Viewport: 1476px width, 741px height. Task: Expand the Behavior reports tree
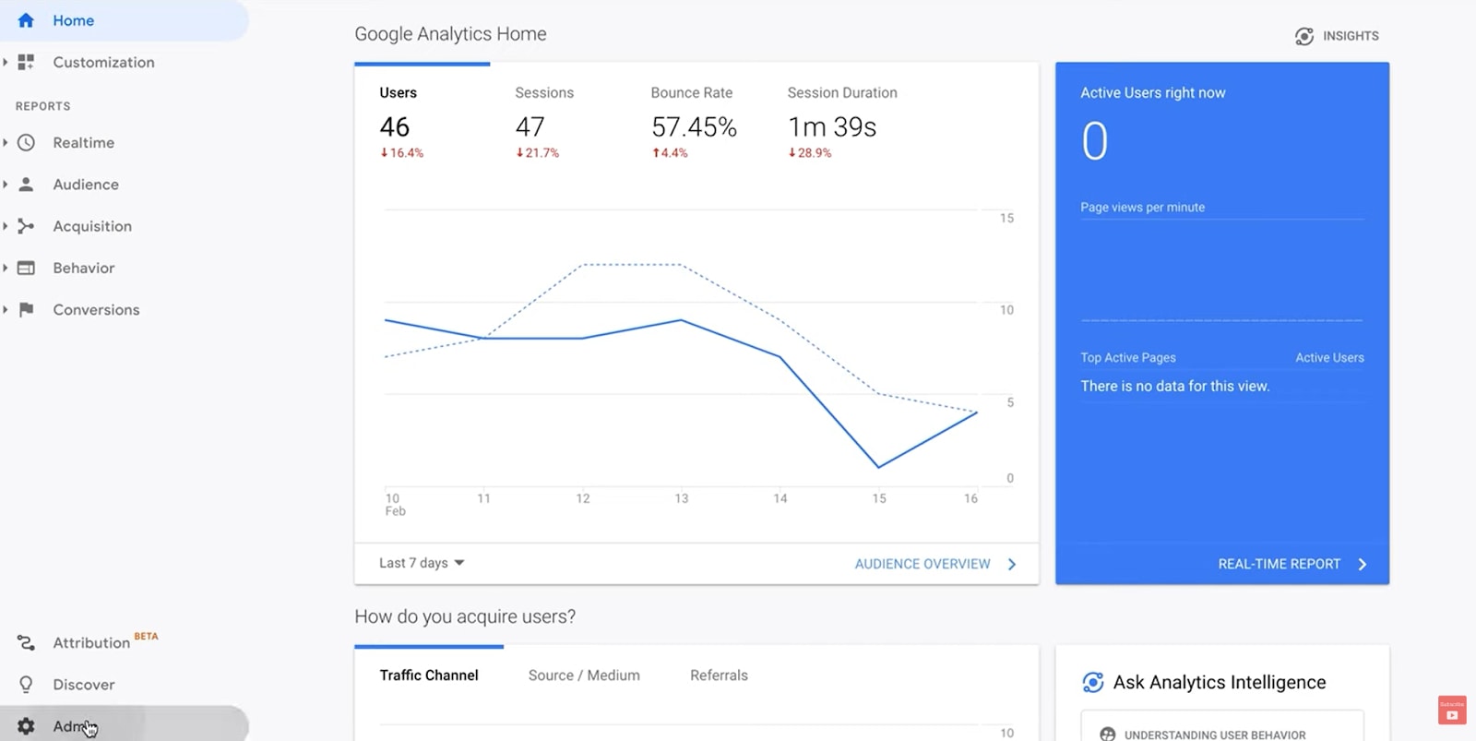(x=6, y=268)
